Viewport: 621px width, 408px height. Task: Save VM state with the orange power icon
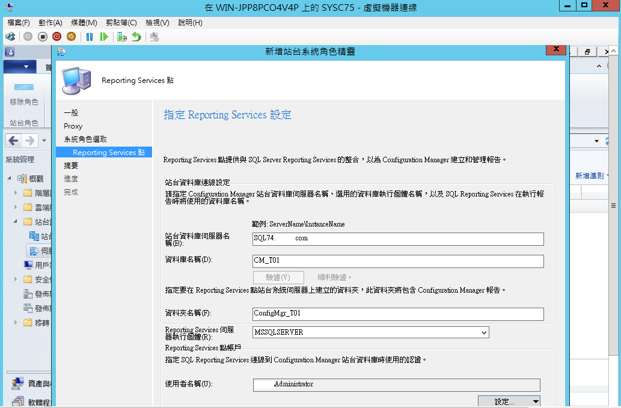click(x=72, y=37)
